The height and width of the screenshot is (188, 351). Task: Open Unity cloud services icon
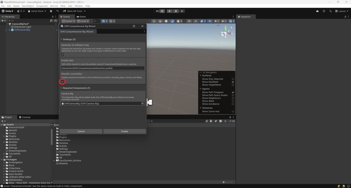[x=317, y=11]
